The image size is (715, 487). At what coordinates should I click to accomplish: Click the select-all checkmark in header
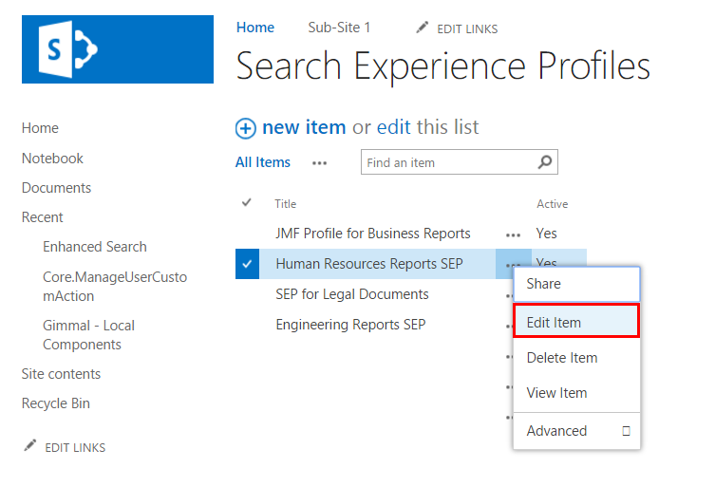(247, 203)
